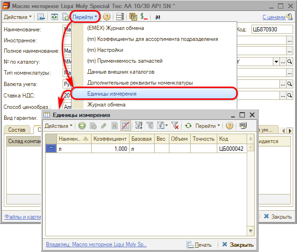Click the list settings icon at toolbar end
The height and width of the screenshot is (252, 297).
click(x=243, y=126)
